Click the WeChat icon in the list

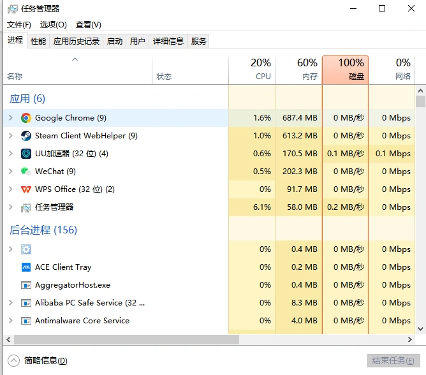[26, 172]
